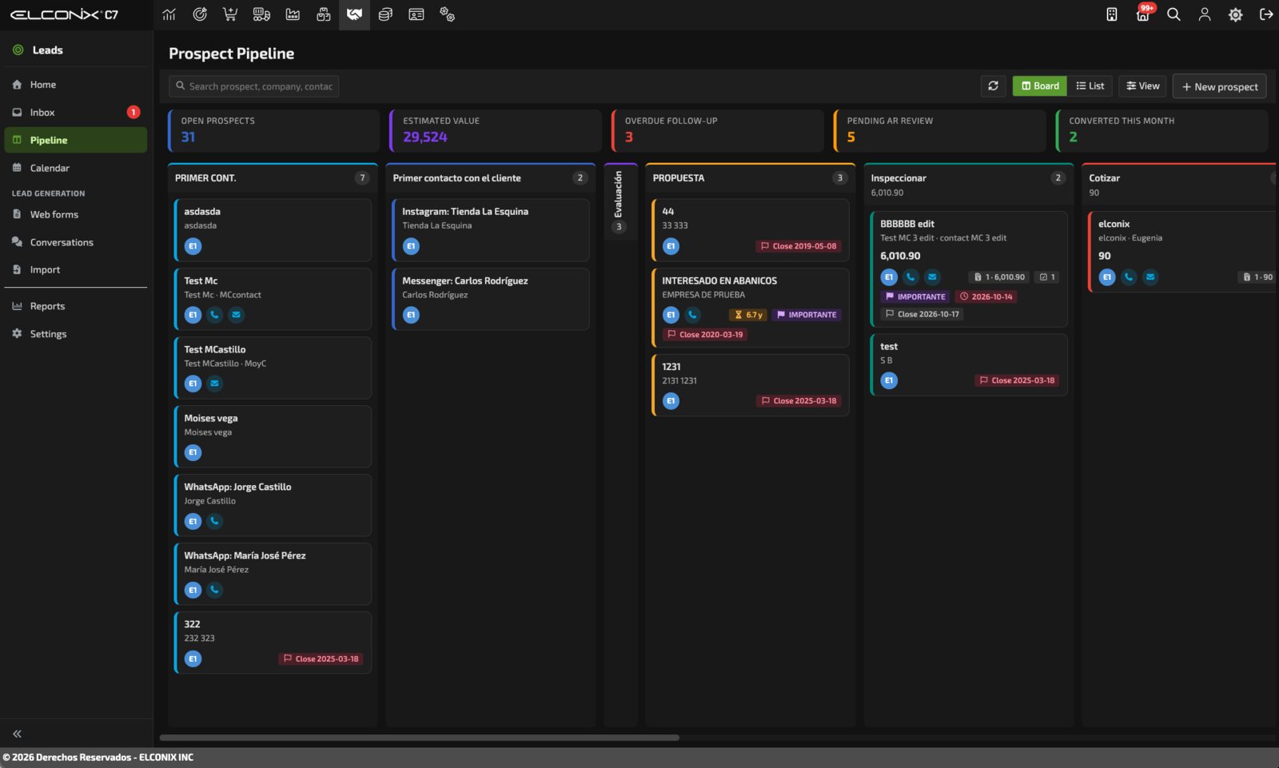The image size is (1279, 768).
Task: Click the phone icon on INTERESADO EN ABANICOS card
Action: (692, 315)
